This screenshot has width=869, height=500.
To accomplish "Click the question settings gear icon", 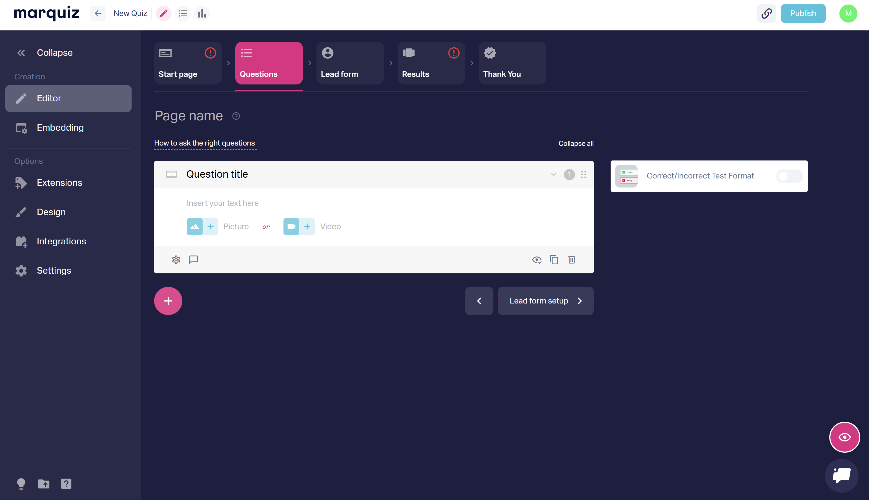I will click(176, 260).
